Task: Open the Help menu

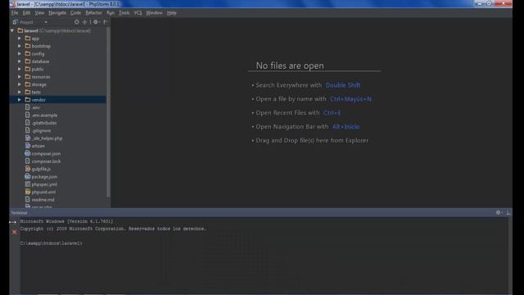Action: (x=171, y=13)
